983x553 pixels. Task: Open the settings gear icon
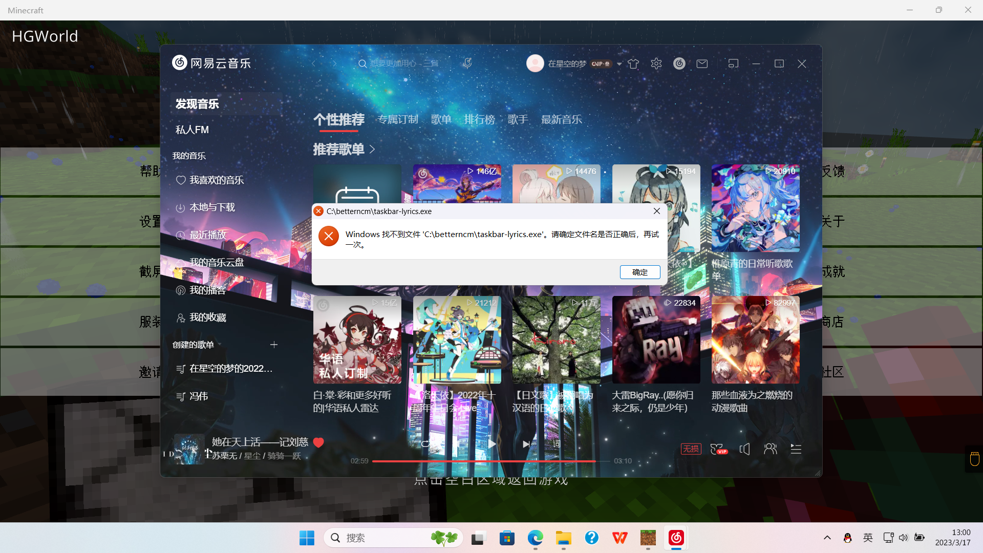pyautogui.click(x=656, y=63)
